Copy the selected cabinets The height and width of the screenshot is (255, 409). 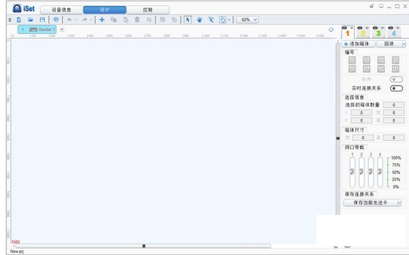tap(113, 20)
